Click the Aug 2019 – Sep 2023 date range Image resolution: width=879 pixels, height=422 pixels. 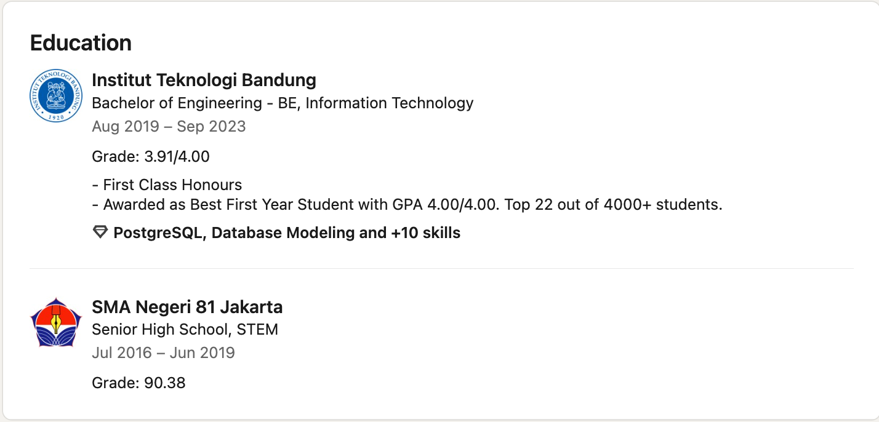(x=169, y=126)
